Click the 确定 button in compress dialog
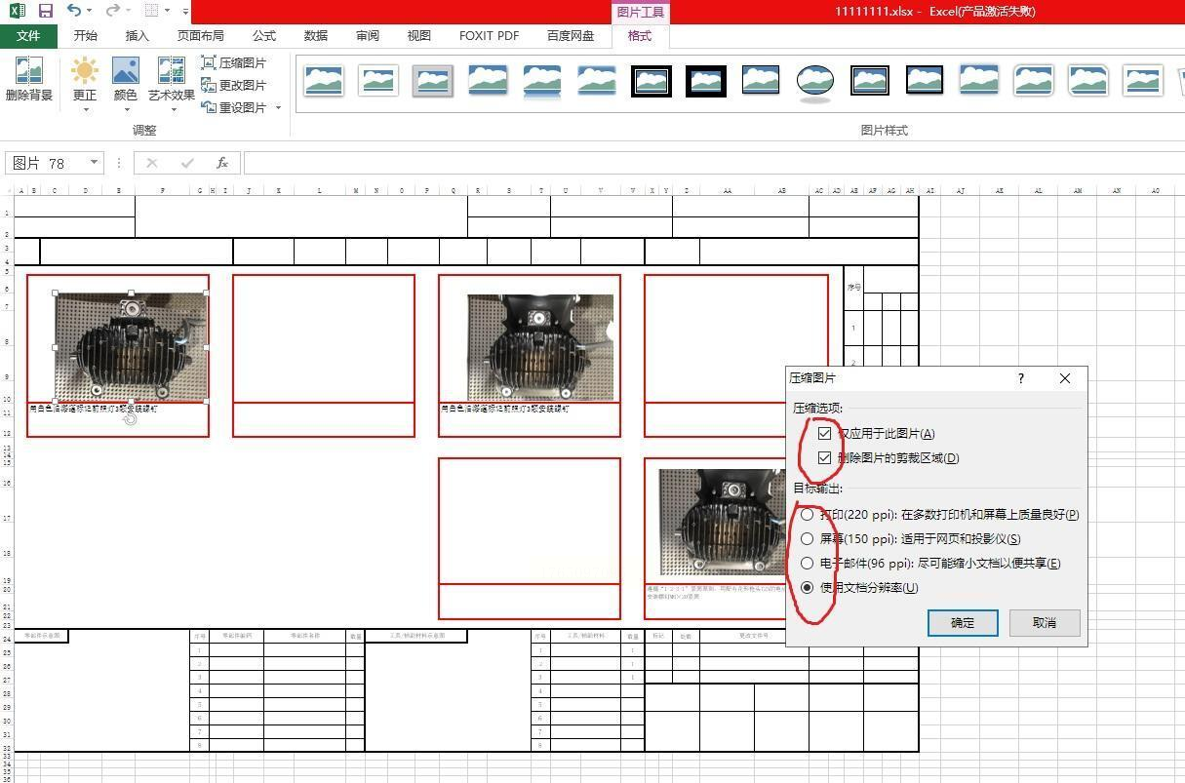The height and width of the screenshot is (783, 1185). pyautogui.click(x=963, y=623)
